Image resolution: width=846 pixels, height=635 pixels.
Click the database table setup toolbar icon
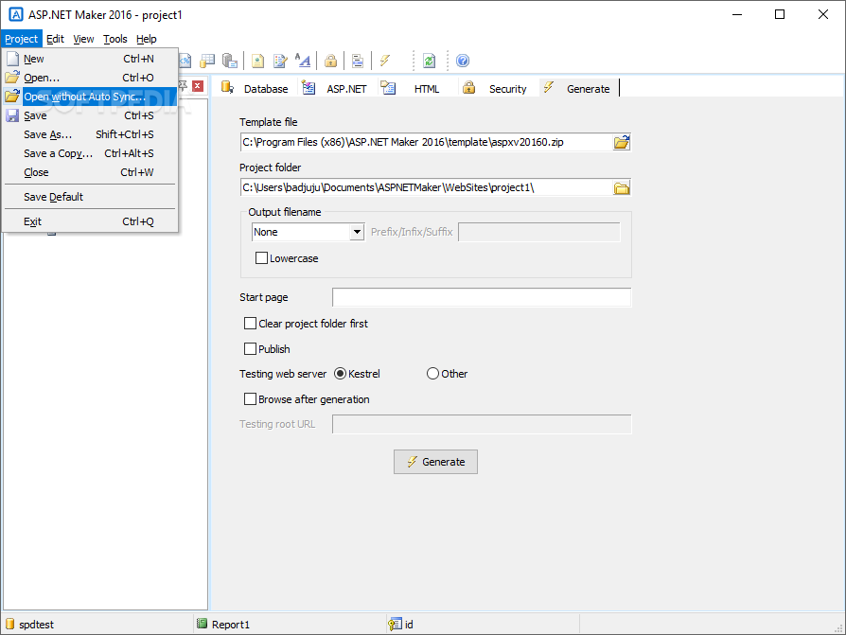207,61
